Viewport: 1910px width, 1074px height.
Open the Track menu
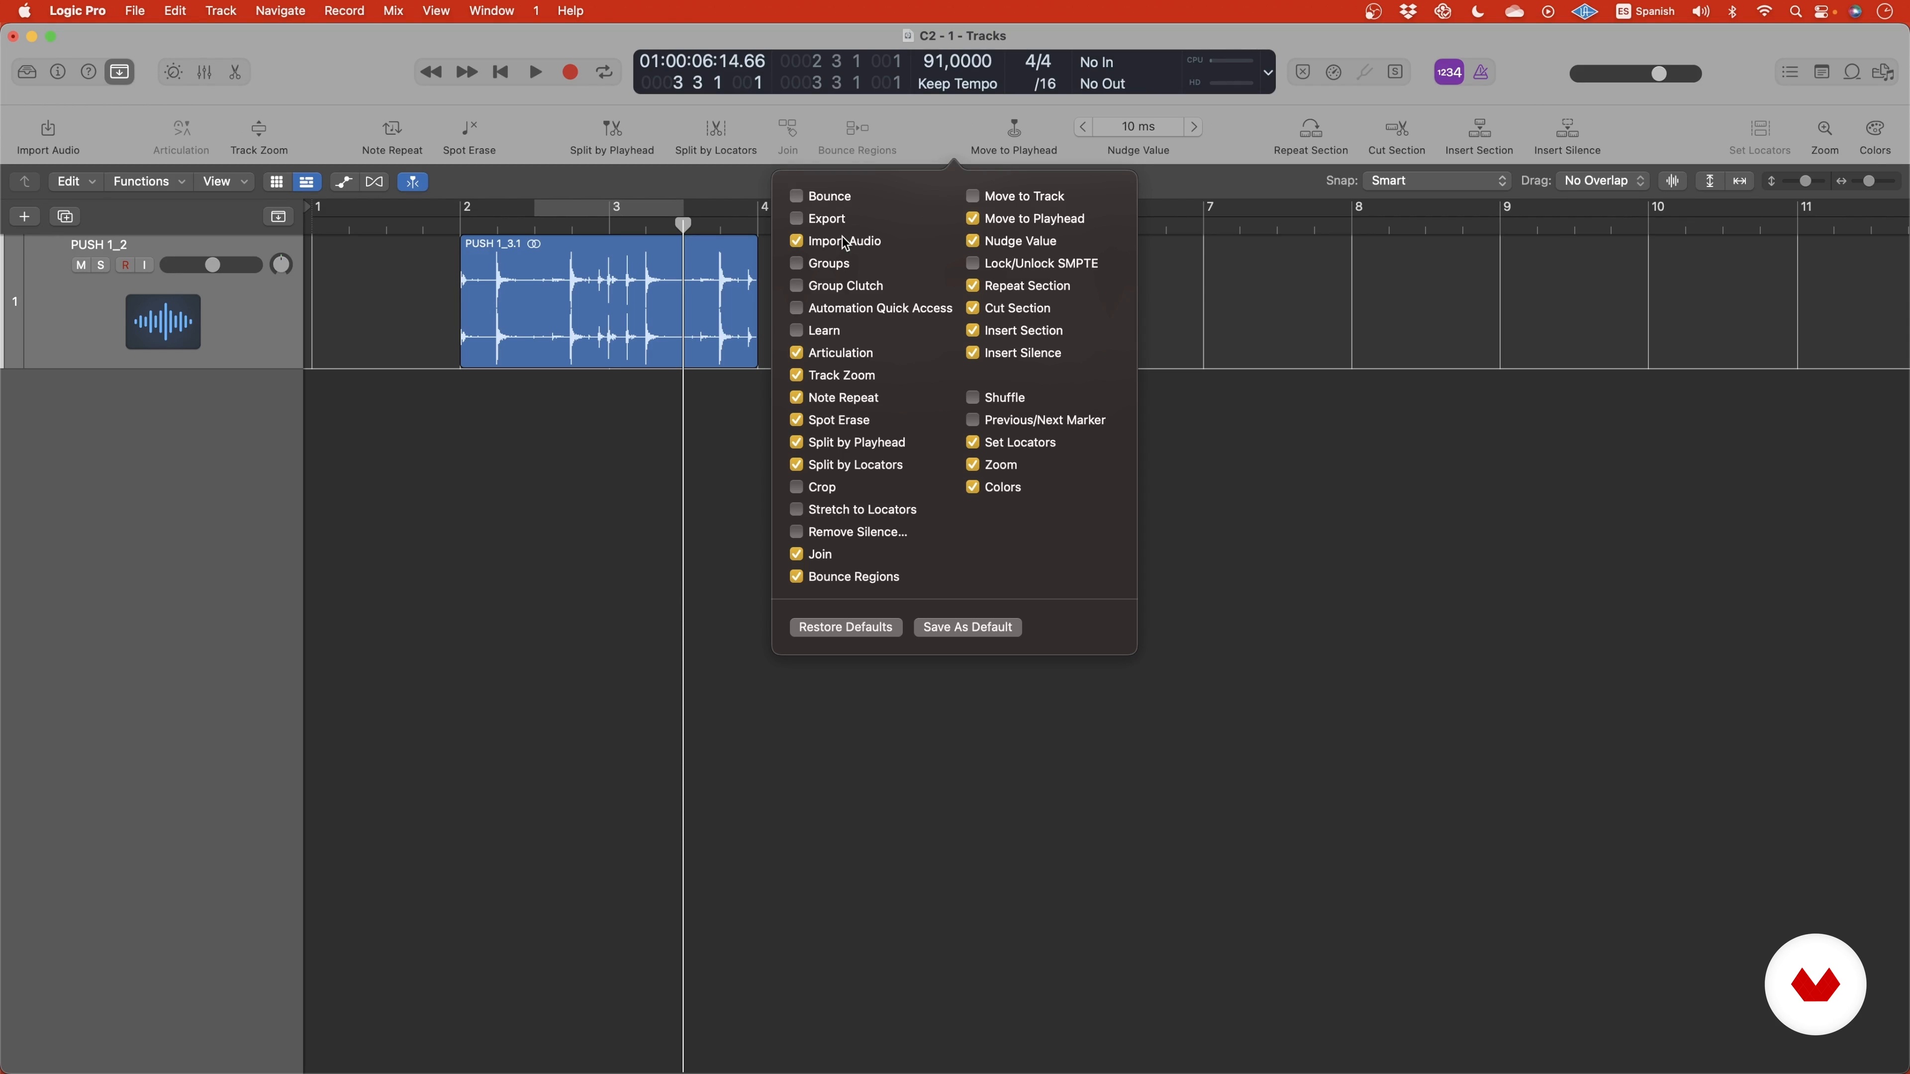(221, 11)
